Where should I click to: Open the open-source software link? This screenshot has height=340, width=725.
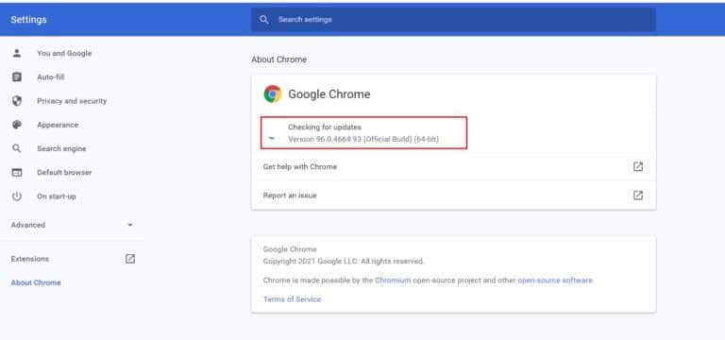555,280
